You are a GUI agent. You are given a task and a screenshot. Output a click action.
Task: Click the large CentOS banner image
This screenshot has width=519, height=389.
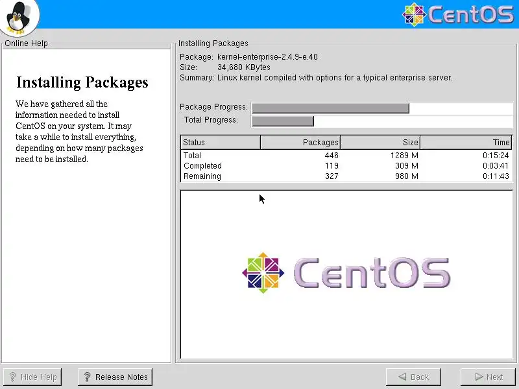point(346,273)
